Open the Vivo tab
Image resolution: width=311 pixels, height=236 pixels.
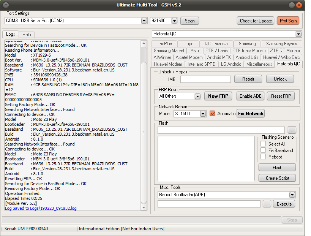click(194, 51)
